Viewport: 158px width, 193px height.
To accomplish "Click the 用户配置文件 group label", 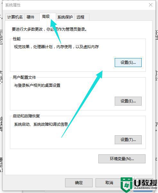I will [24, 78].
